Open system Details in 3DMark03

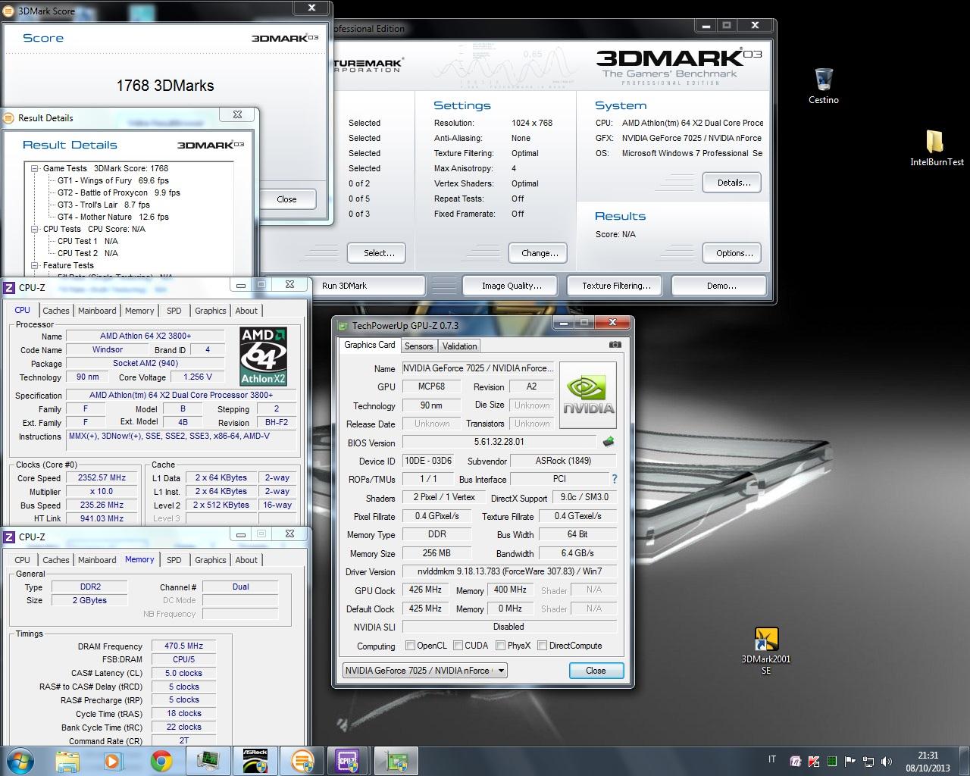734,183
